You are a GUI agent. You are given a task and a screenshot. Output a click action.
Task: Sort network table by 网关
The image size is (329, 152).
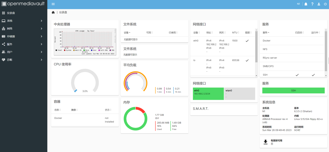[x=222, y=33]
